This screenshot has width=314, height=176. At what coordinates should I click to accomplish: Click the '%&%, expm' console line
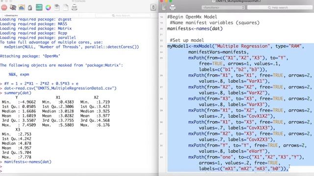point(19,74)
